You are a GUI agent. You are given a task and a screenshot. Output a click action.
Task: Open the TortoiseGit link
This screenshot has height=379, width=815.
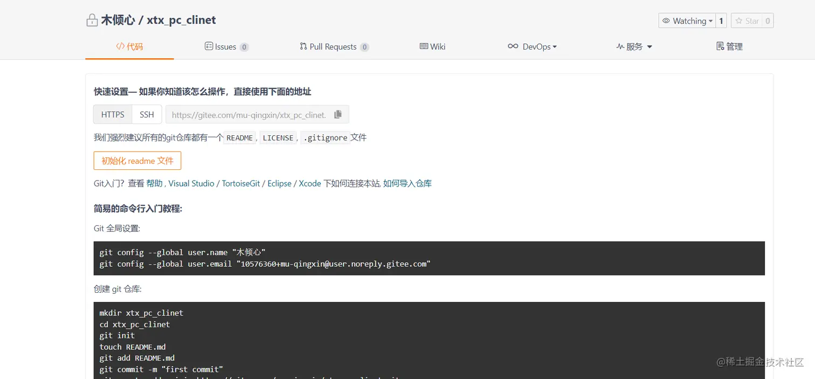tap(241, 183)
